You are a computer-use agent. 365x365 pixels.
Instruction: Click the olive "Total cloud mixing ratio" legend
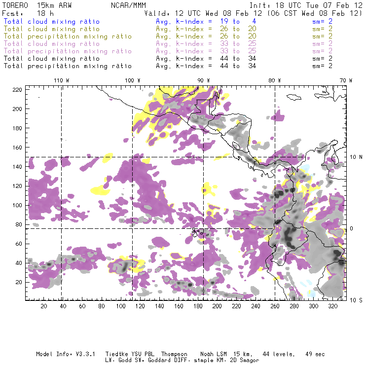click(x=52, y=29)
